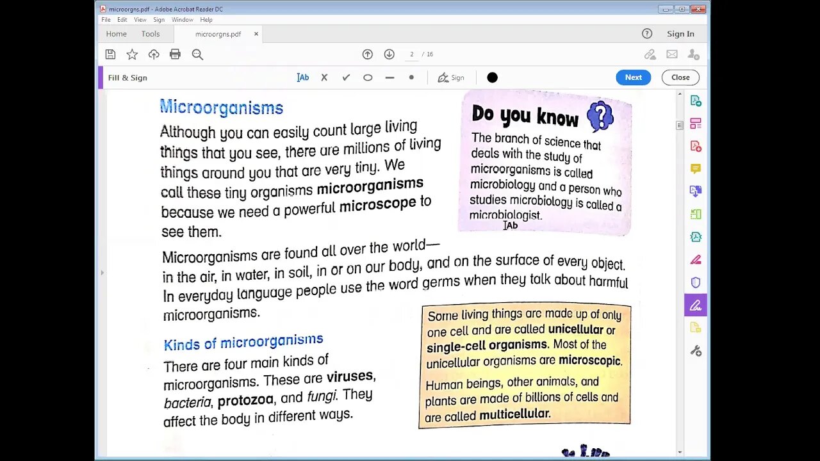Open the yellow Send for Comments sidebar icon
Image resolution: width=820 pixels, height=461 pixels.
[x=696, y=328]
